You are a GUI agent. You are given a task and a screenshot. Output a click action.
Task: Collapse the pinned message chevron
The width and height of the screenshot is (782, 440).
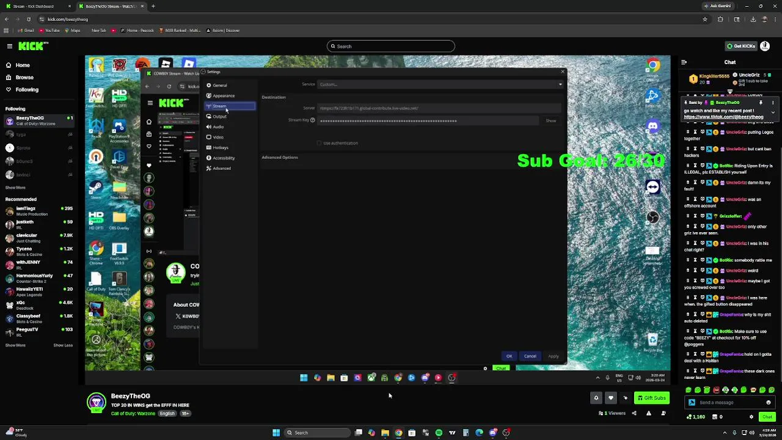point(773,112)
